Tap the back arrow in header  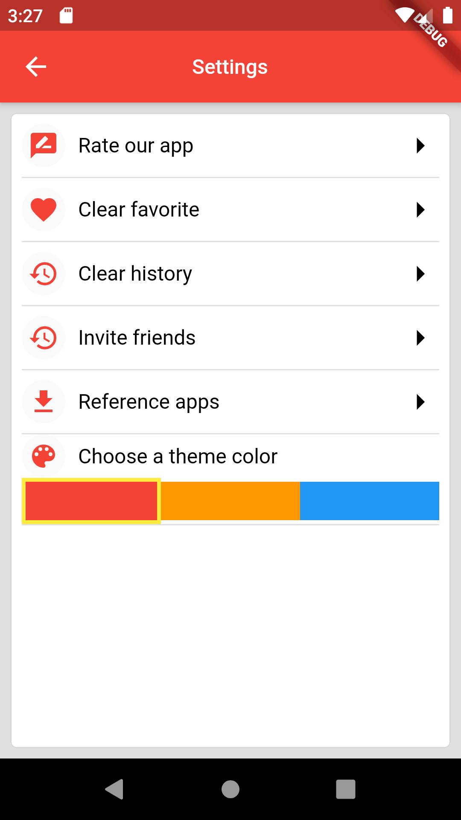(36, 67)
